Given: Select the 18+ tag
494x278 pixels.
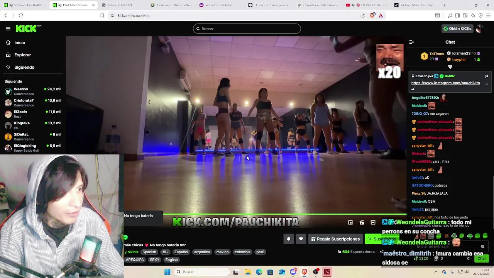Looking at the screenshot, I should [165, 252].
